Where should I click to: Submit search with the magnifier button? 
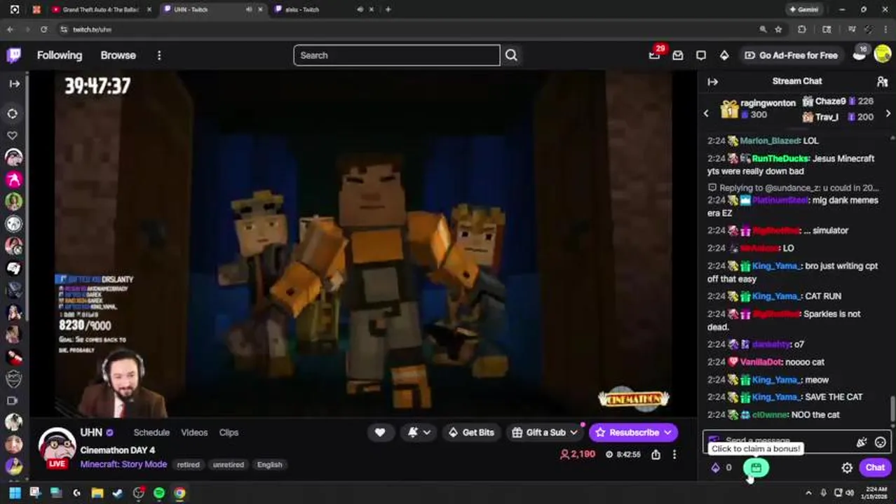[x=511, y=55]
